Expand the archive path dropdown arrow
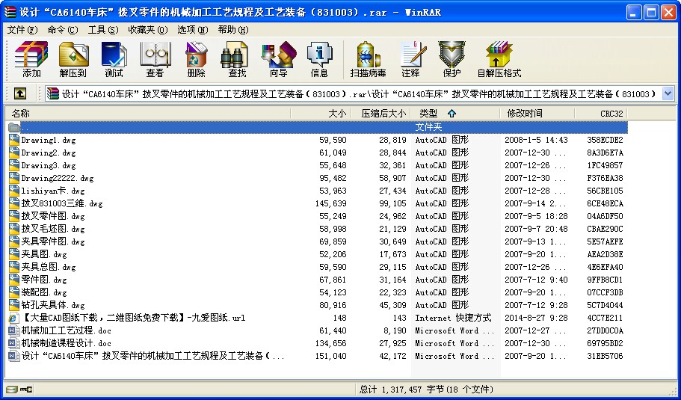 point(668,93)
